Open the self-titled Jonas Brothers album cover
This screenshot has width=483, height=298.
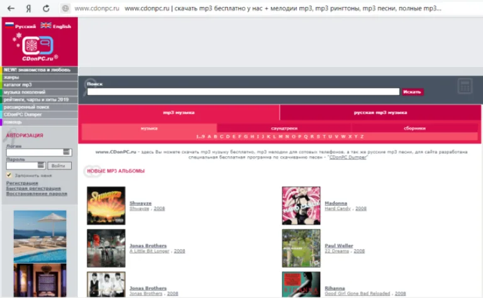point(106,284)
